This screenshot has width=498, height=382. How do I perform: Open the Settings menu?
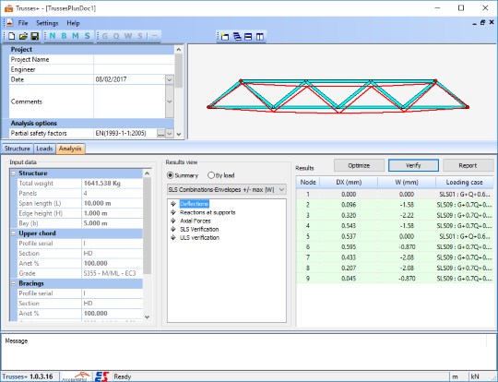[x=47, y=23]
